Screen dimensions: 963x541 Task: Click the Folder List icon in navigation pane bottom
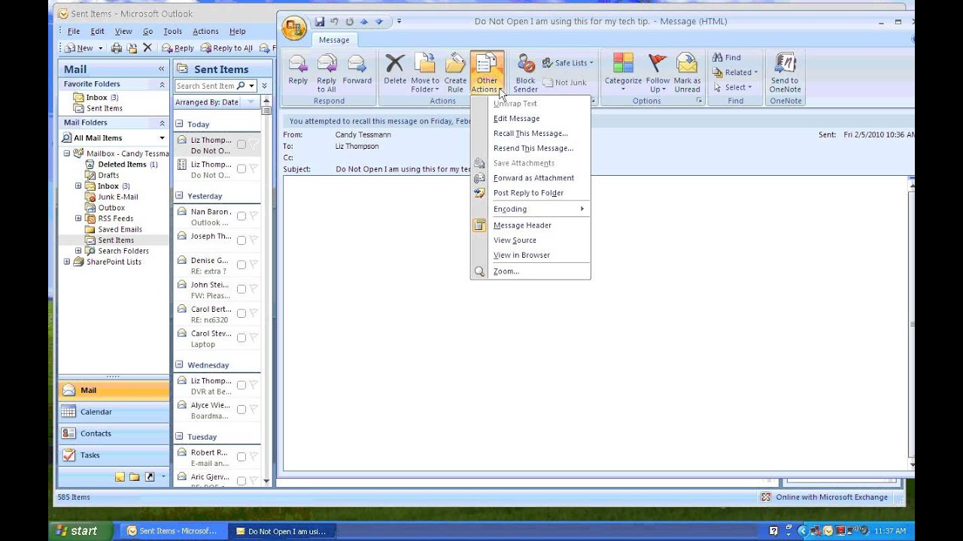coord(134,477)
